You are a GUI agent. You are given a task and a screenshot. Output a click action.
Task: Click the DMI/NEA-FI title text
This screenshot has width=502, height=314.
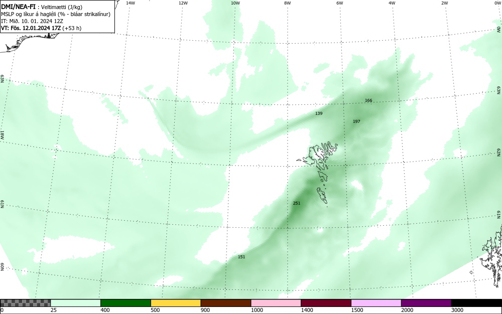coord(18,7)
